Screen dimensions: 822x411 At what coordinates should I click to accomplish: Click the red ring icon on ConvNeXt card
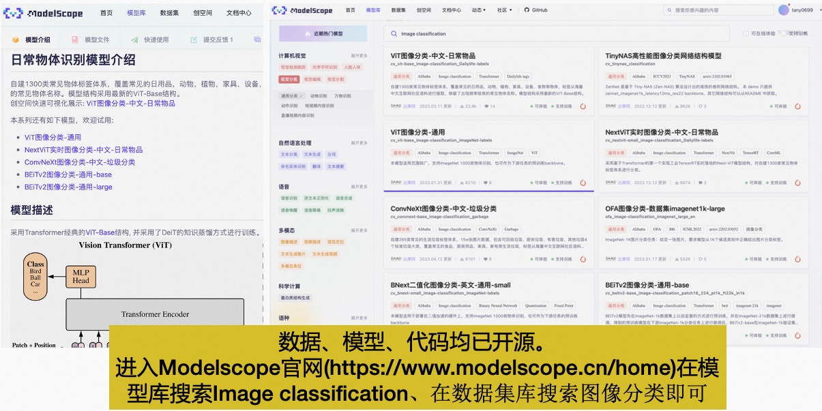click(583, 259)
